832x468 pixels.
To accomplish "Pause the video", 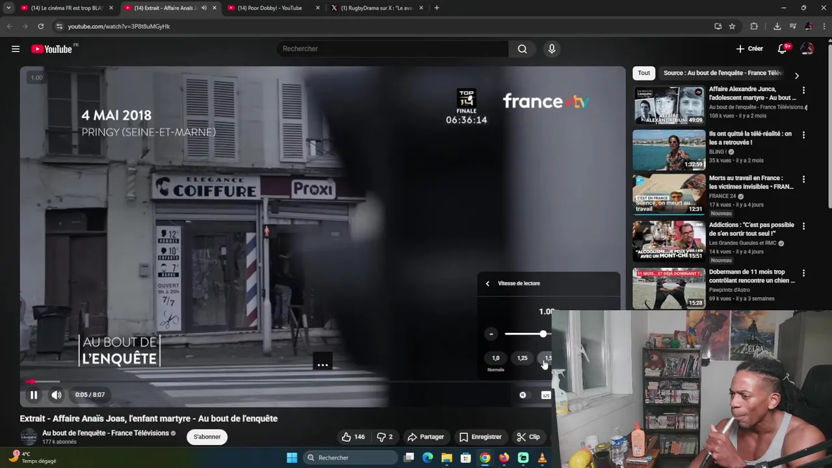I will (x=34, y=395).
